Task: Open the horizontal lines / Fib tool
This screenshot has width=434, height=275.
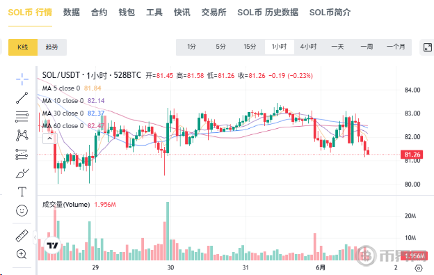Action: coord(22,116)
